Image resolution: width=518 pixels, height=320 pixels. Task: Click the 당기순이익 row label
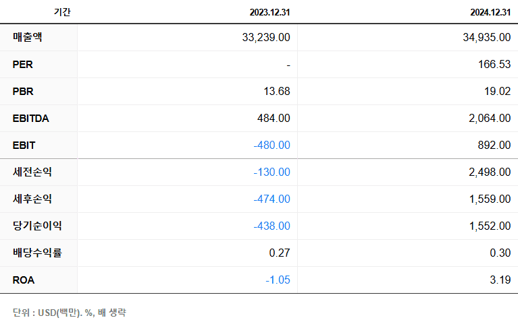coord(37,226)
